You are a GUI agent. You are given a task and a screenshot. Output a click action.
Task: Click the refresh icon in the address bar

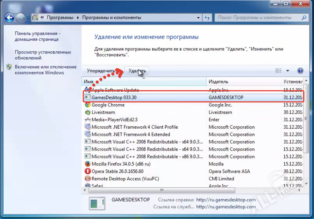207,17
